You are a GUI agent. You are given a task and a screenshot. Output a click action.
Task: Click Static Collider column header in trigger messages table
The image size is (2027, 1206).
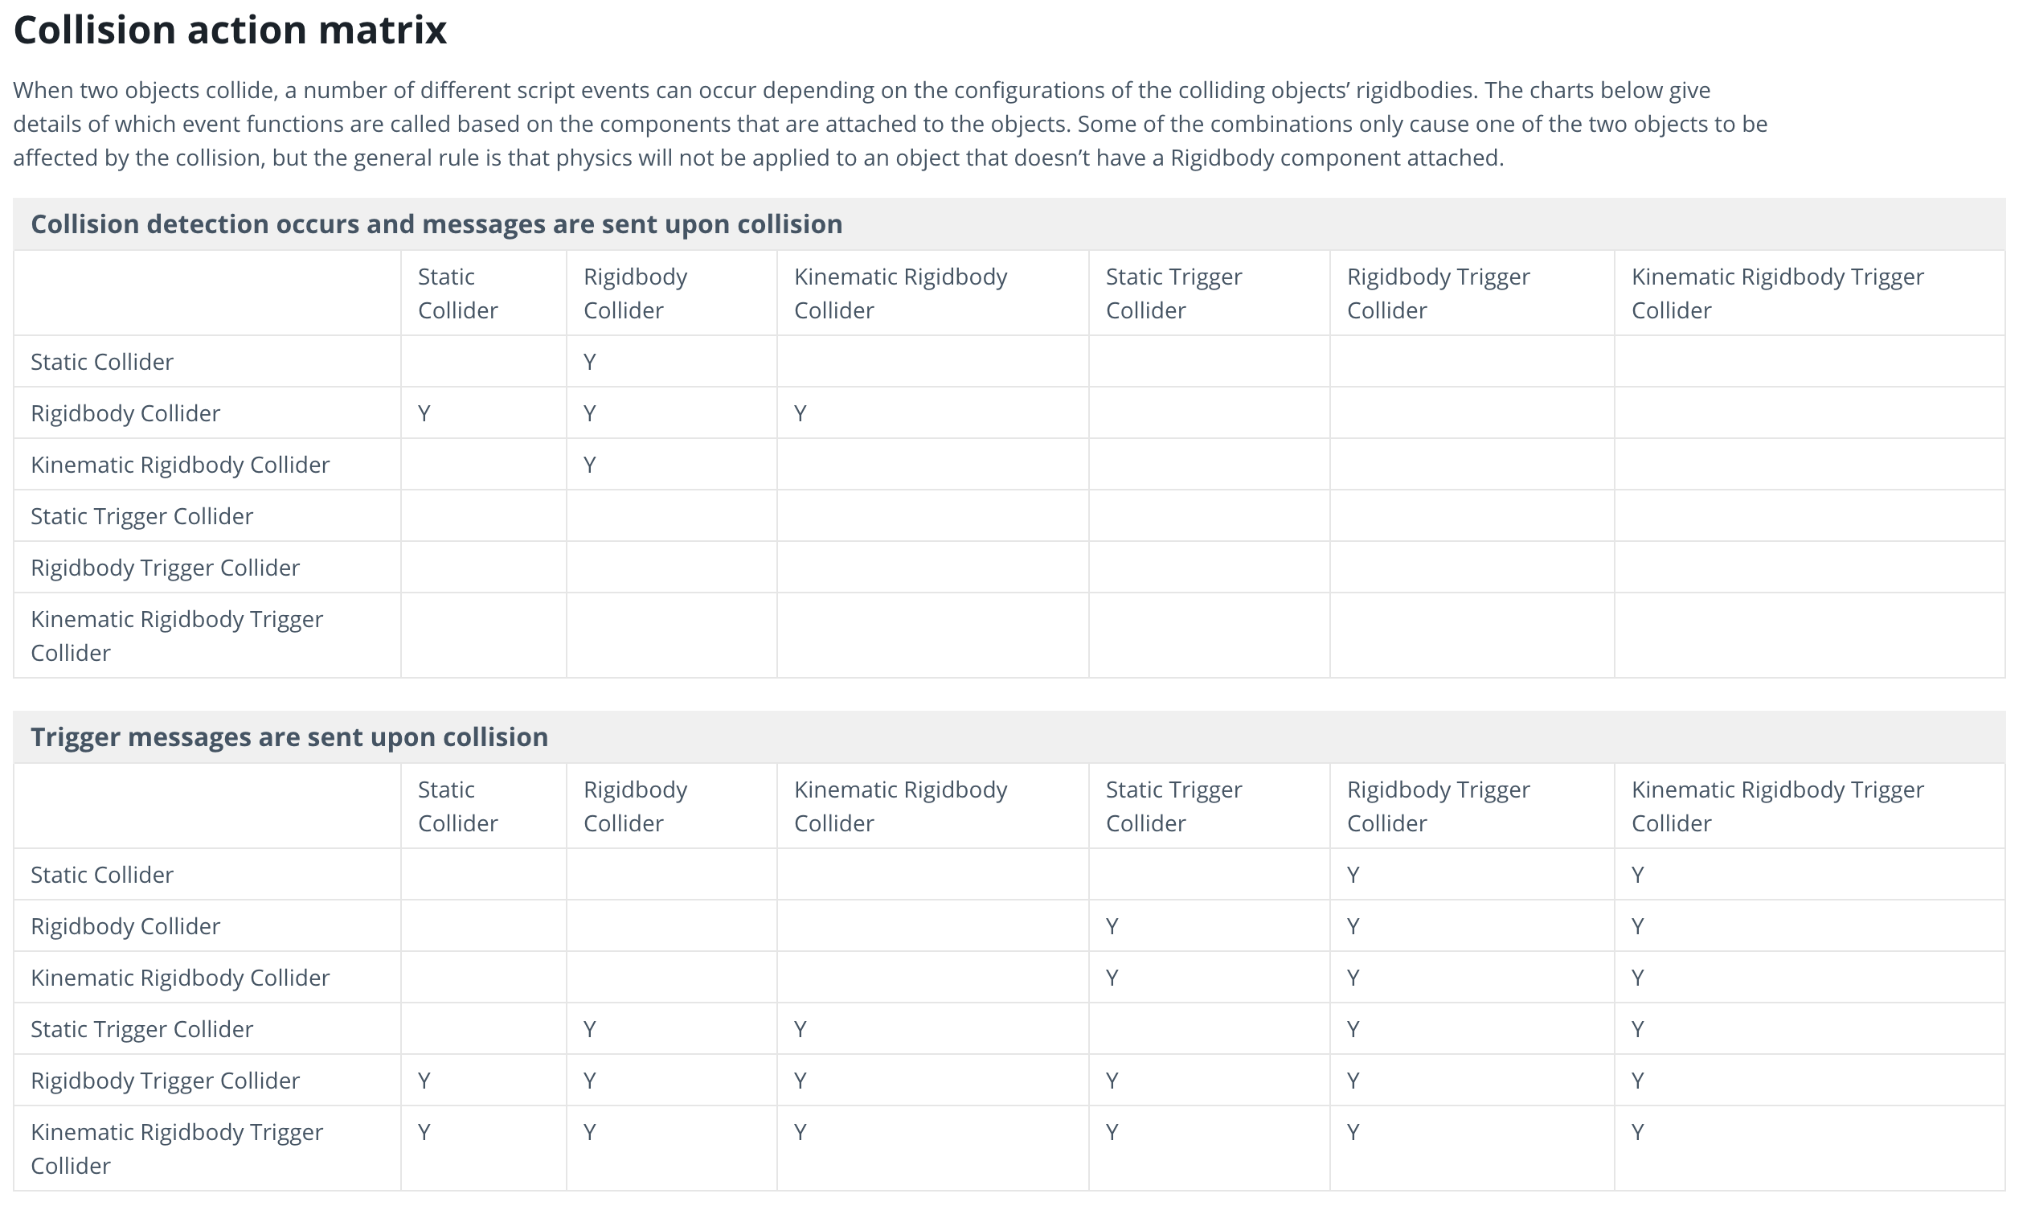pos(457,806)
